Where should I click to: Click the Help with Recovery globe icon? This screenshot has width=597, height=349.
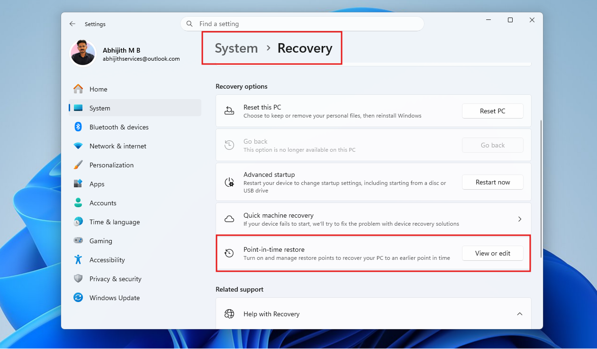pyautogui.click(x=229, y=314)
